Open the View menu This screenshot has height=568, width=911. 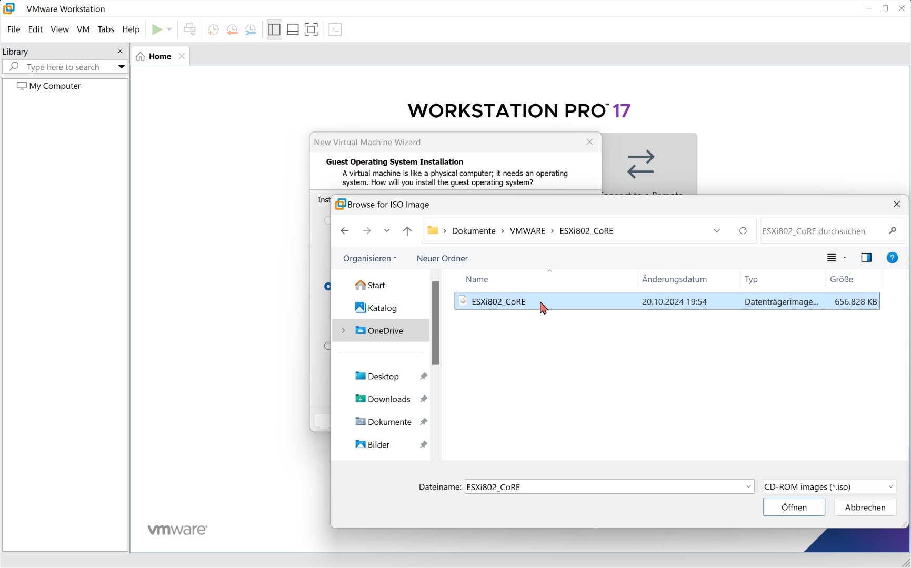pos(59,29)
